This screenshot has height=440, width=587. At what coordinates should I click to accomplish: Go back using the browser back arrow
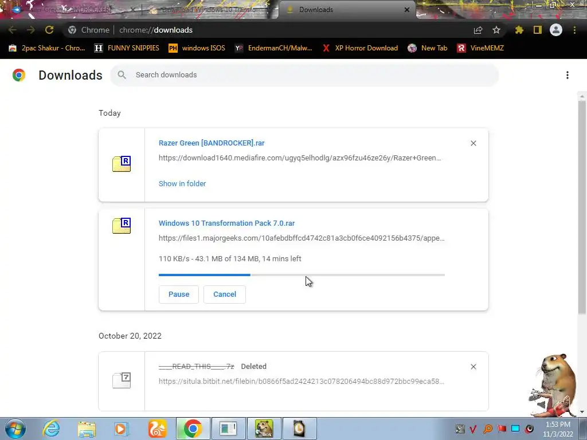pyautogui.click(x=13, y=30)
